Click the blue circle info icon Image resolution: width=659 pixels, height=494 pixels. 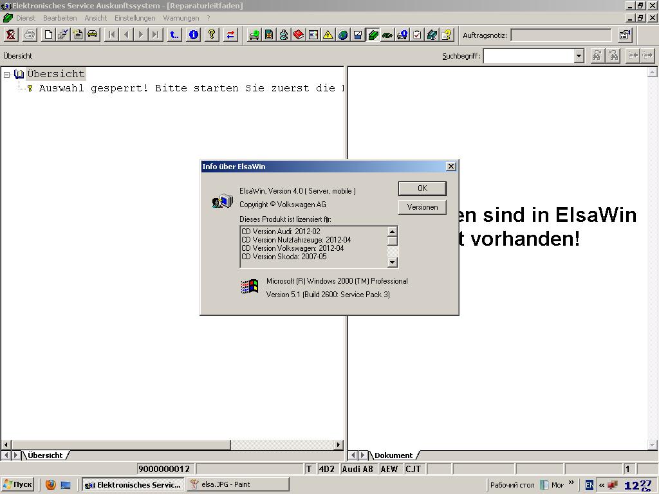click(x=193, y=35)
